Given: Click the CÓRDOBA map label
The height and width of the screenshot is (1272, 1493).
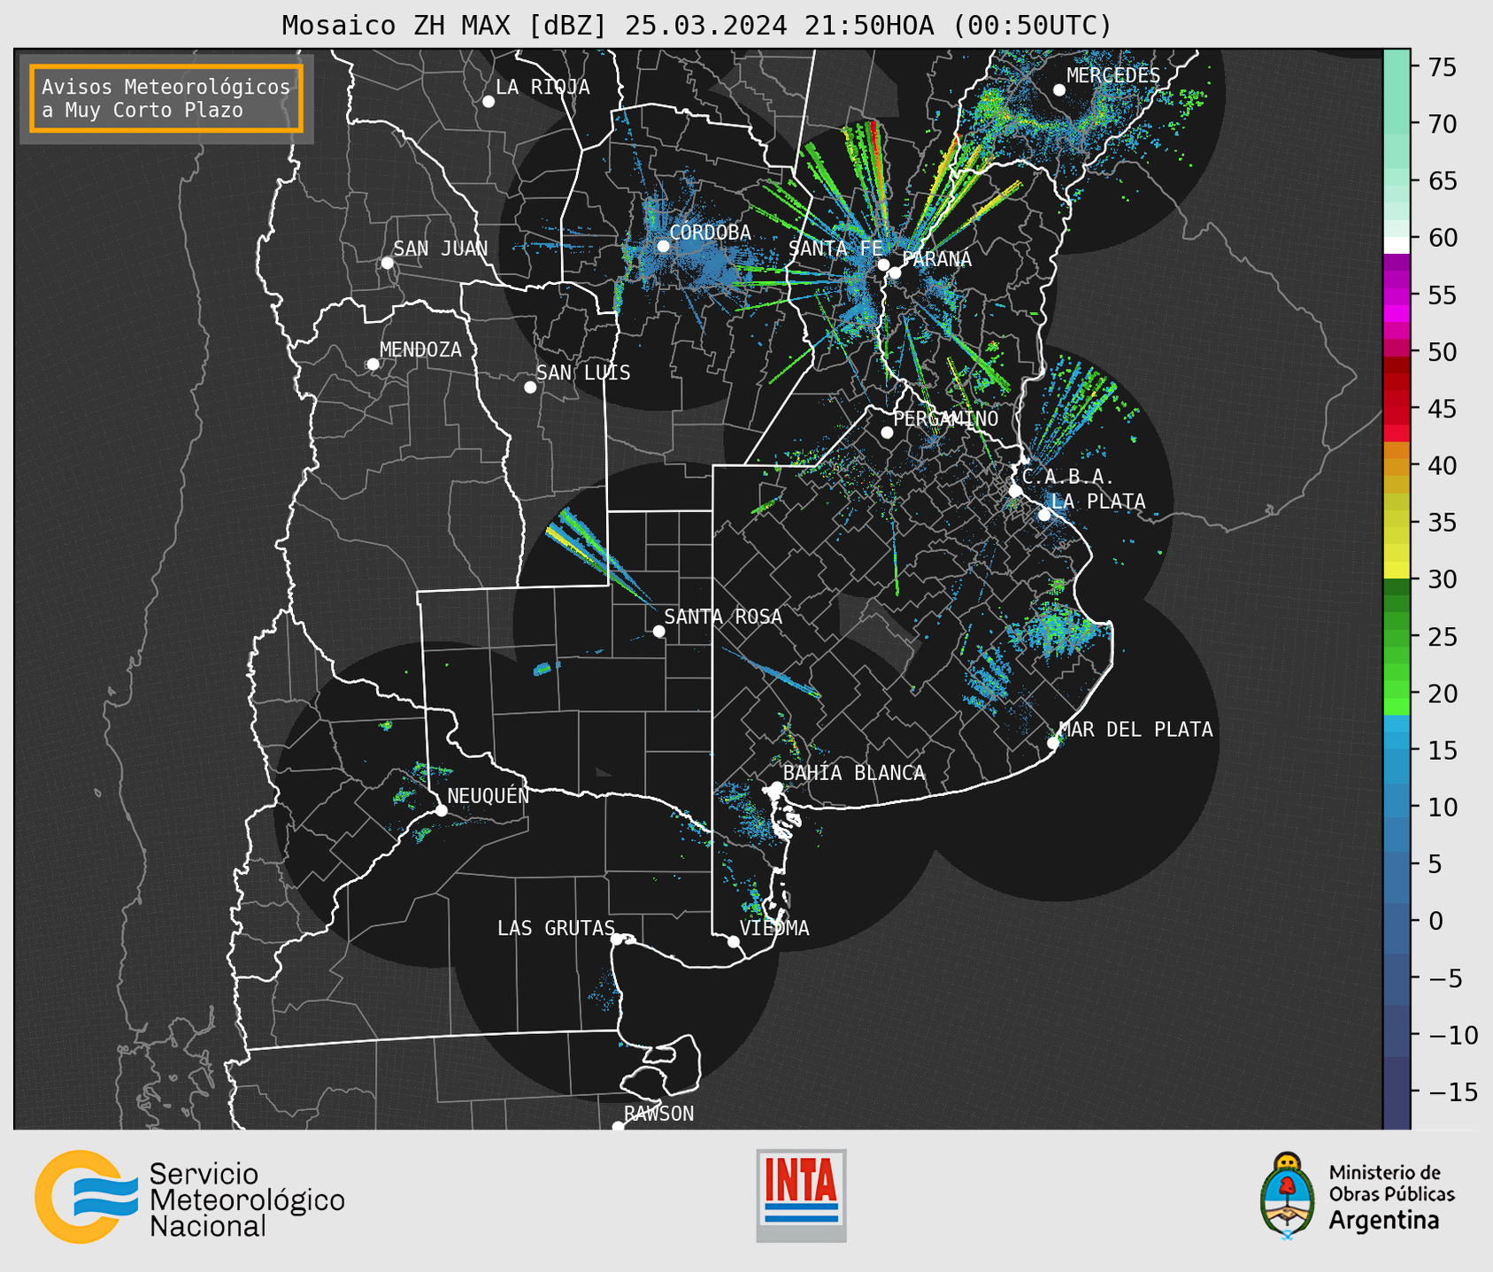Looking at the screenshot, I should click(710, 233).
